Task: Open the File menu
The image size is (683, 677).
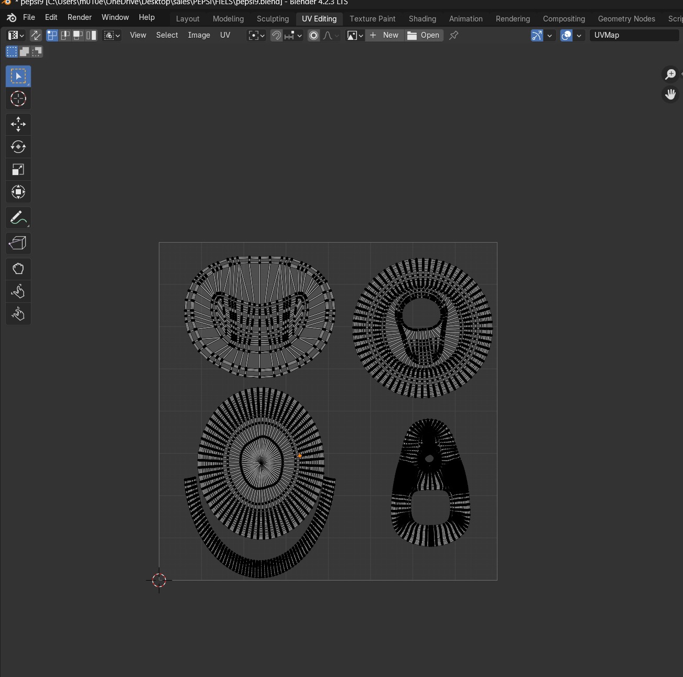Action: (29, 17)
